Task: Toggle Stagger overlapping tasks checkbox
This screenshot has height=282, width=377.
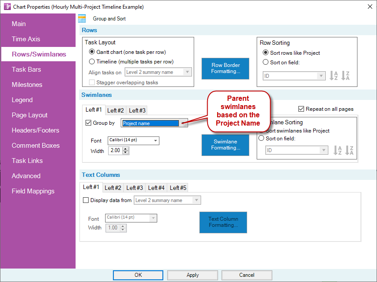Action: [92, 82]
